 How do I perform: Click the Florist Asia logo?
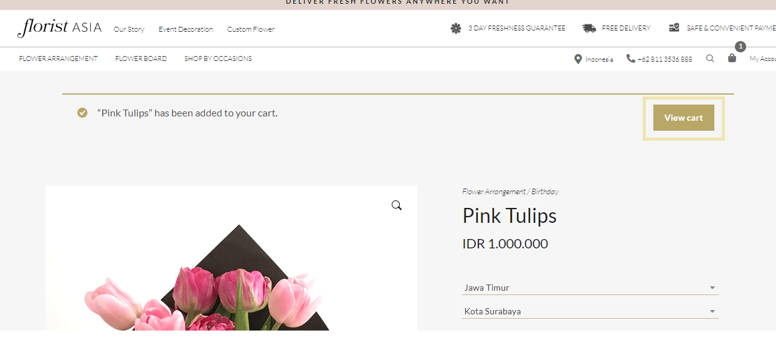click(x=60, y=27)
